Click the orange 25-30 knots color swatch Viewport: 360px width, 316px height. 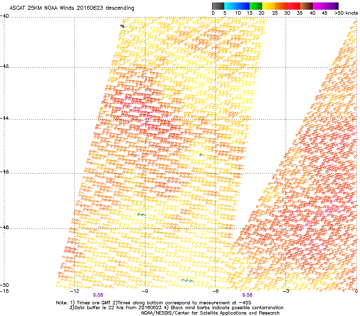[281, 6]
